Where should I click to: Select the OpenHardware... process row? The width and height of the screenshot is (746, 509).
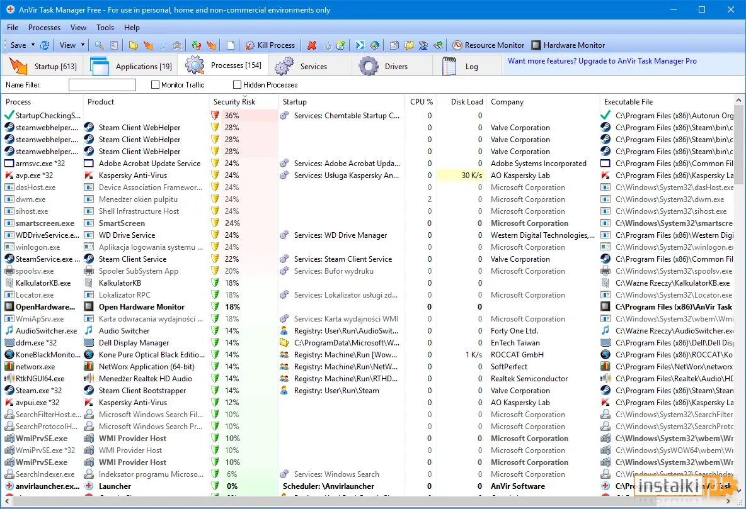click(368, 307)
